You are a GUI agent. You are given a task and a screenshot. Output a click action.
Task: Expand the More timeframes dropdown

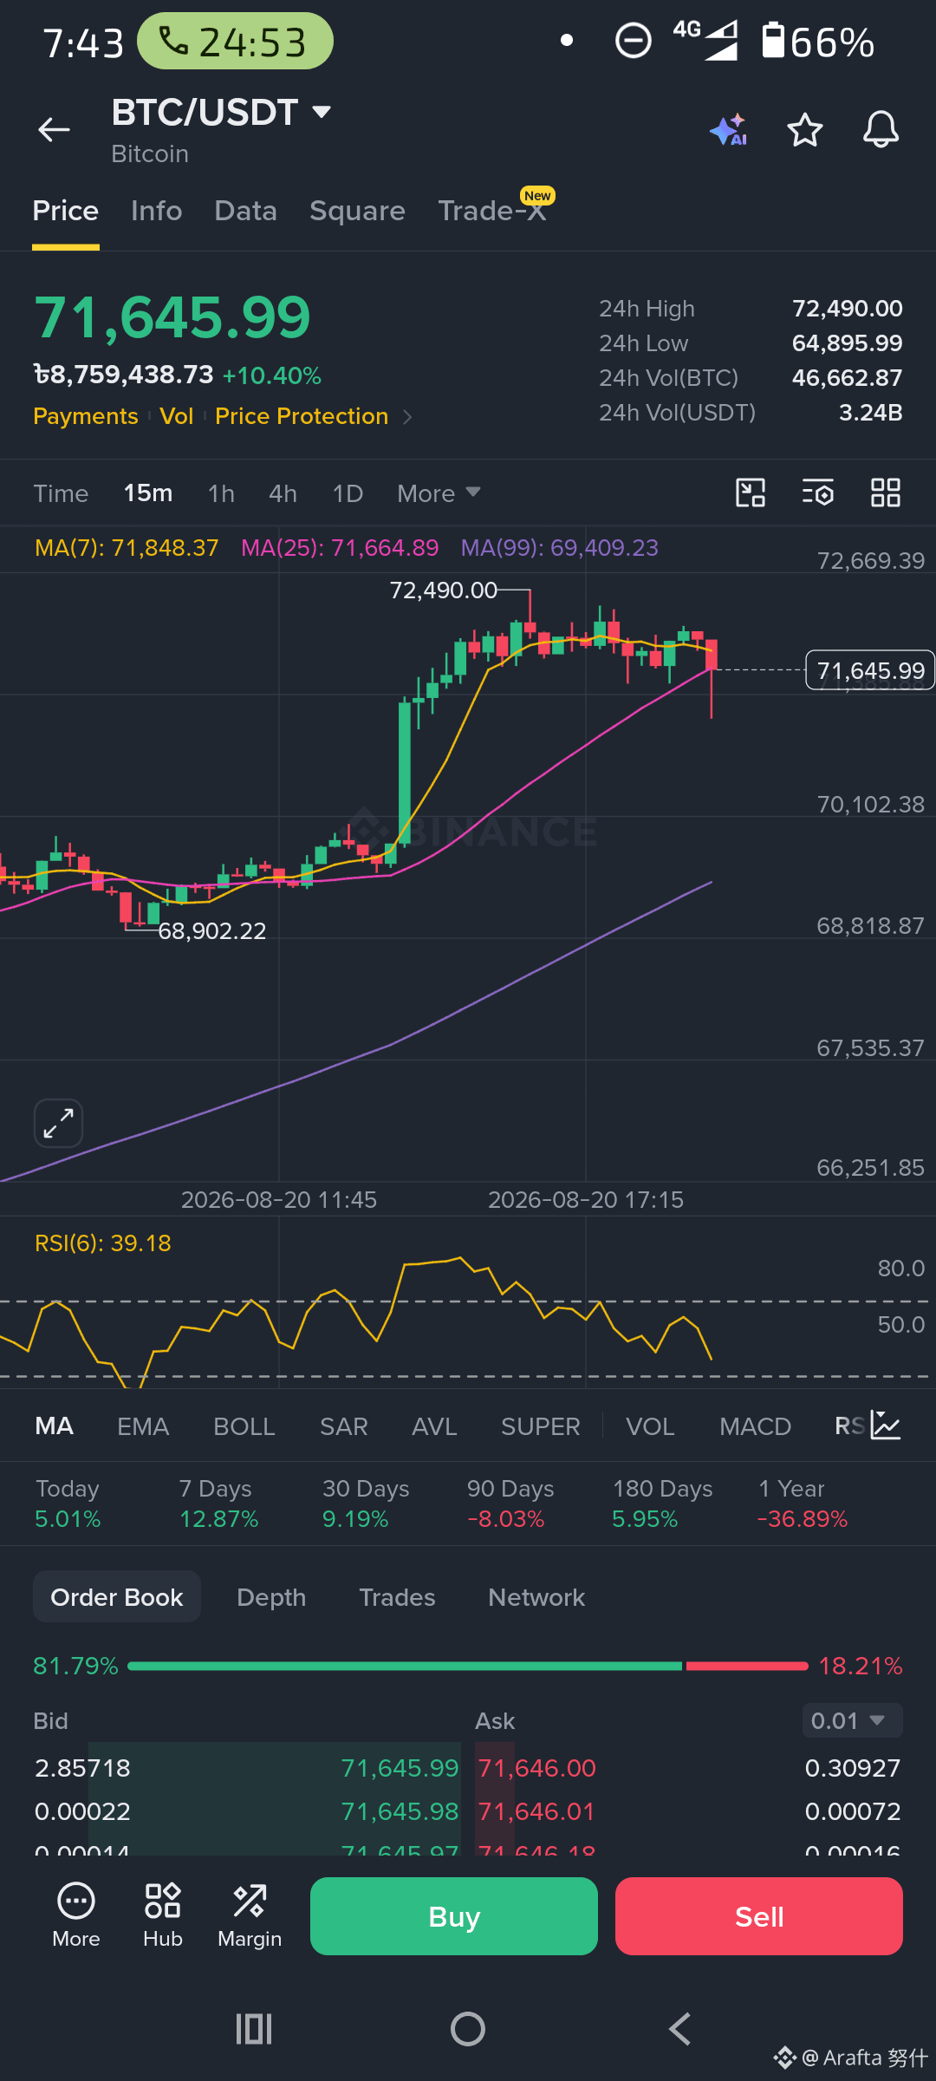(x=439, y=493)
